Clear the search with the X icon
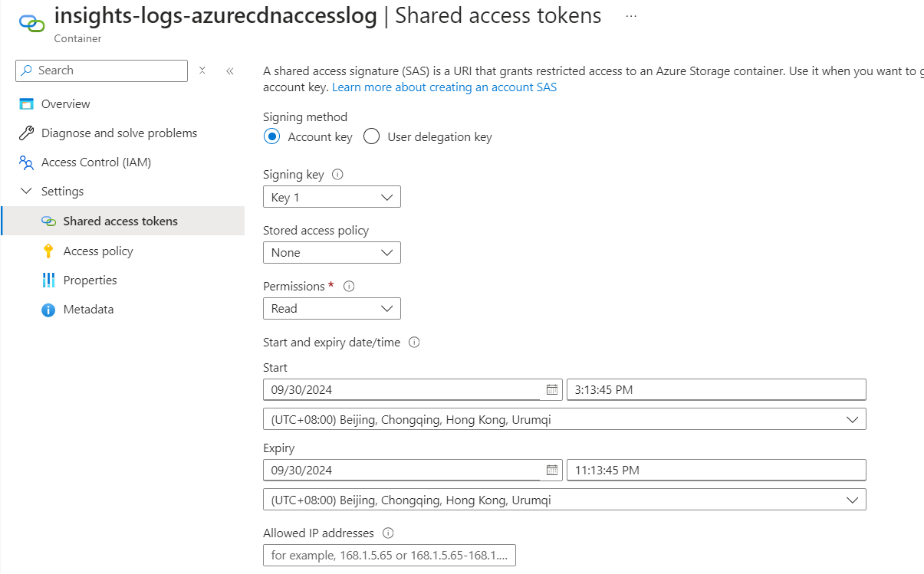Viewport: 924px width, 574px height. pos(202,71)
